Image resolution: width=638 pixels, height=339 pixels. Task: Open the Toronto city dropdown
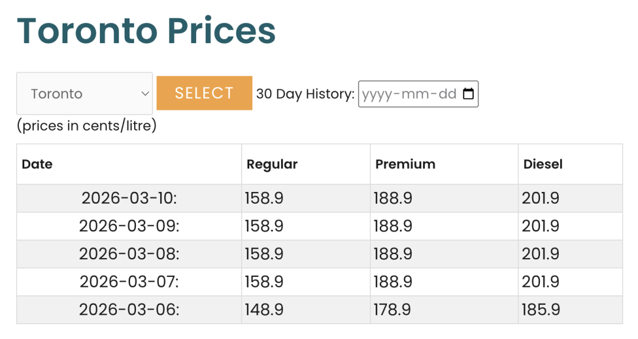(84, 93)
